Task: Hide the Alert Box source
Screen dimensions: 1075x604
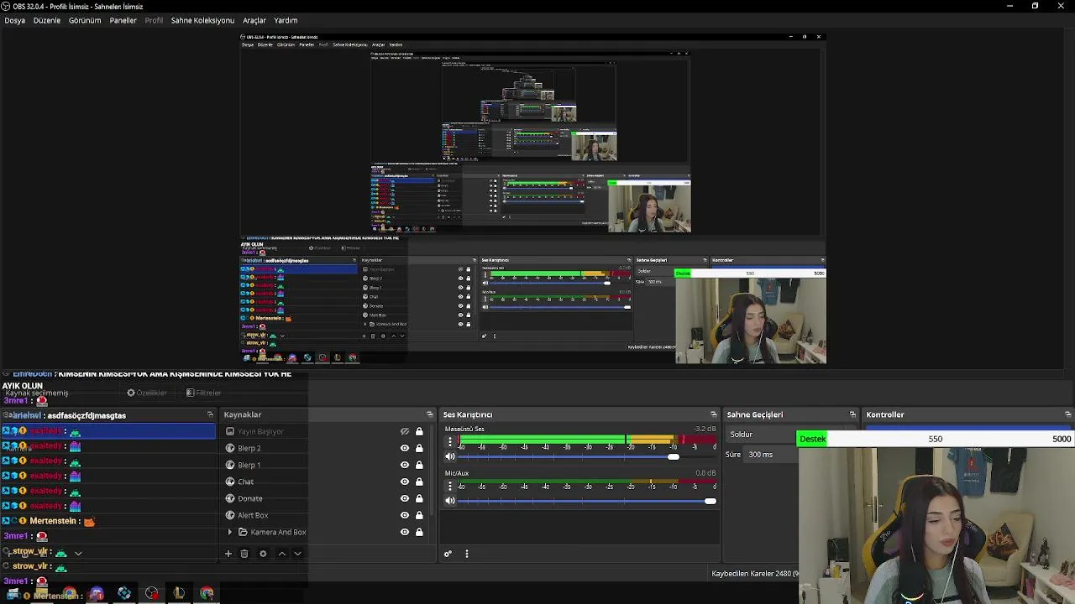Action: [x=405, y=515]
